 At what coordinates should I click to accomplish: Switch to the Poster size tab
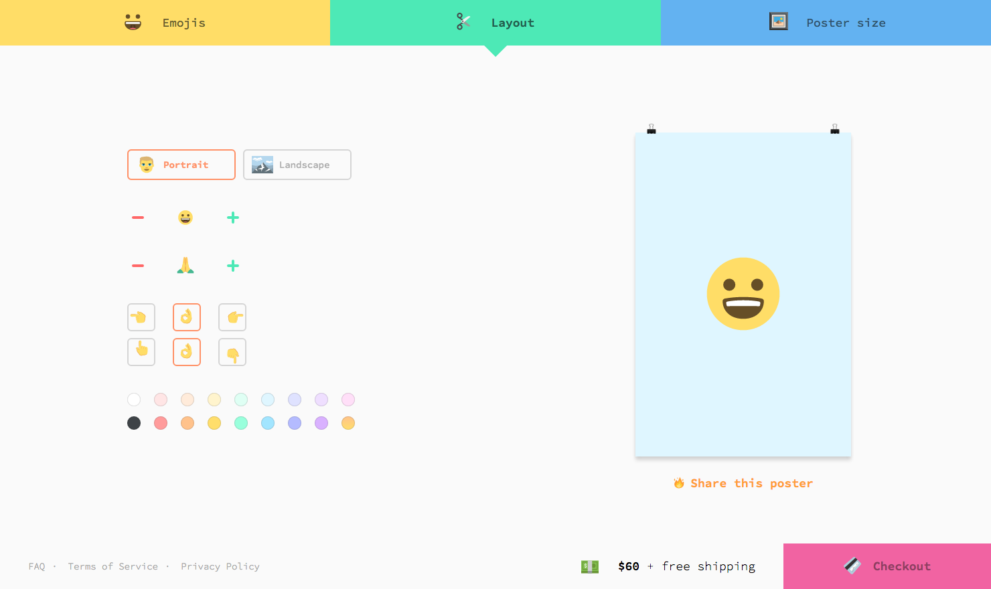[x=826, y=22]
